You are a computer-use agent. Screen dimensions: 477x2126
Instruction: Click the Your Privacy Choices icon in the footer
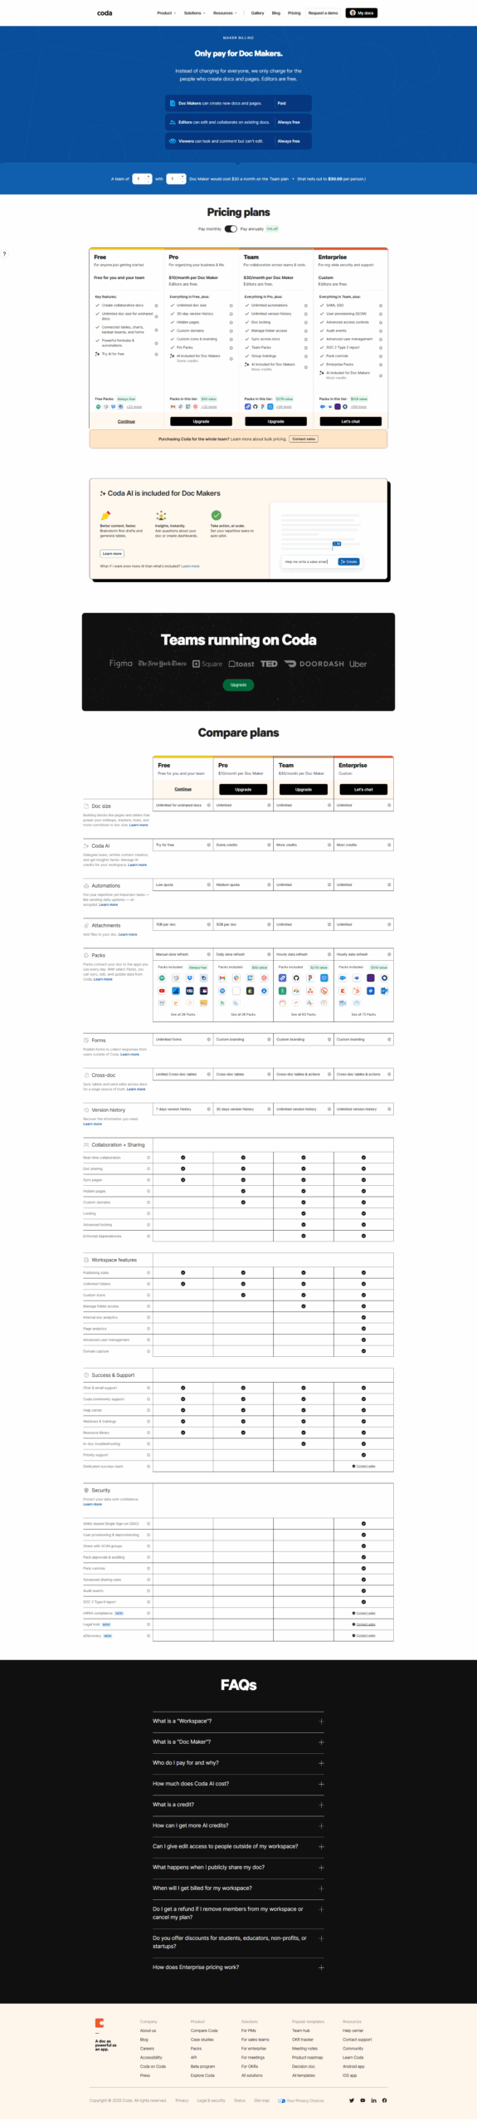282,2101
